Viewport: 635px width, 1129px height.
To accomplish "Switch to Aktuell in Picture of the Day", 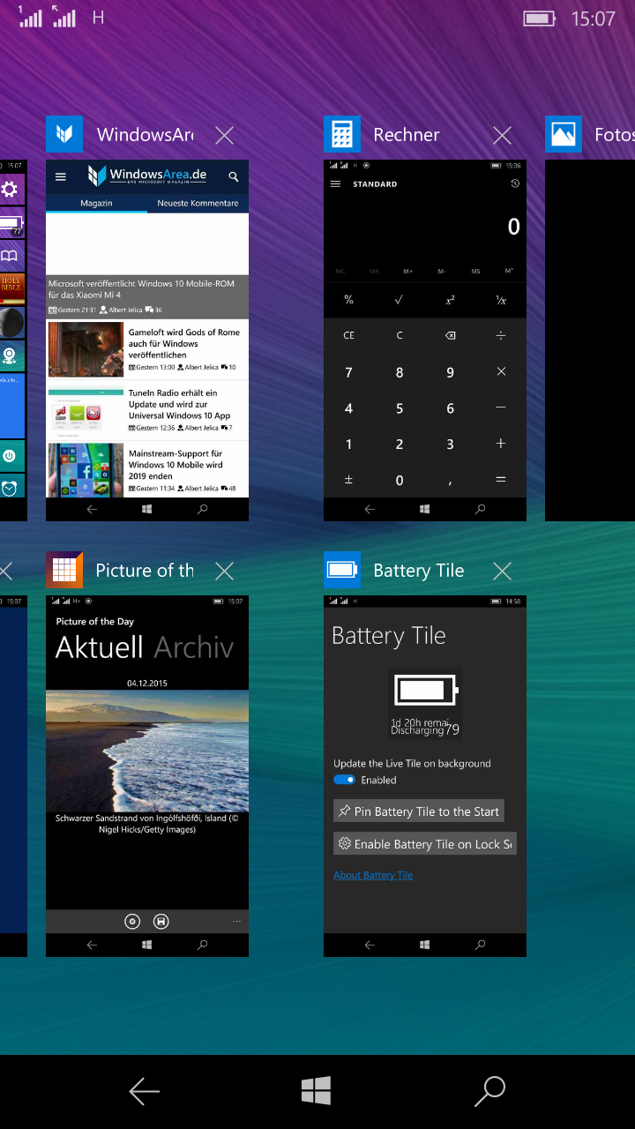I will click(x=99, y=647).
